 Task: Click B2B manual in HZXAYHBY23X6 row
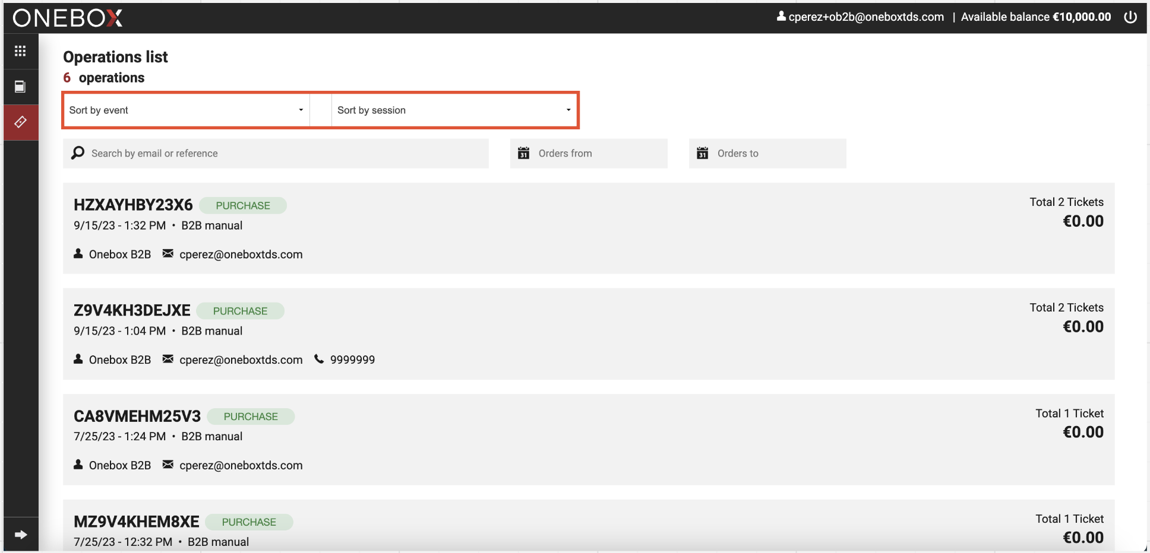(212, 225)
